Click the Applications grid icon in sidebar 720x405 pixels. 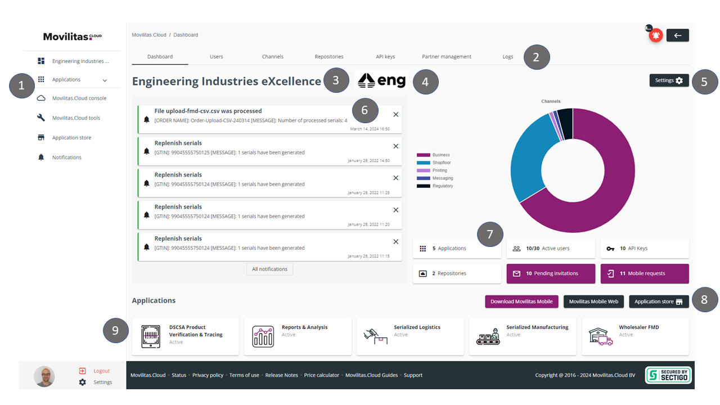tap(41, 79)
